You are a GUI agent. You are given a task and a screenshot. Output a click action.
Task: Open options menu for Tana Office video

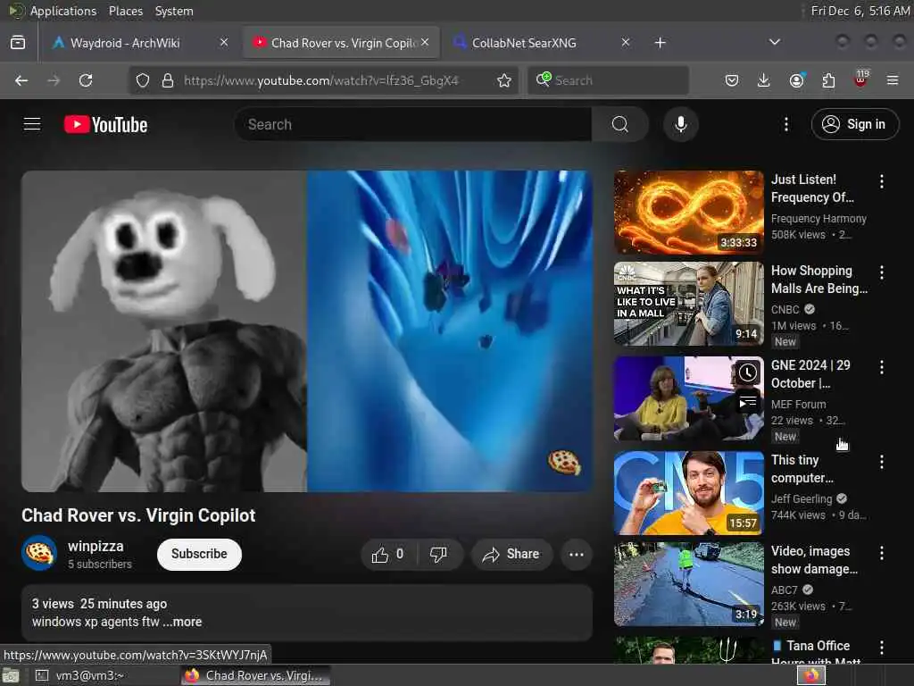881,647
